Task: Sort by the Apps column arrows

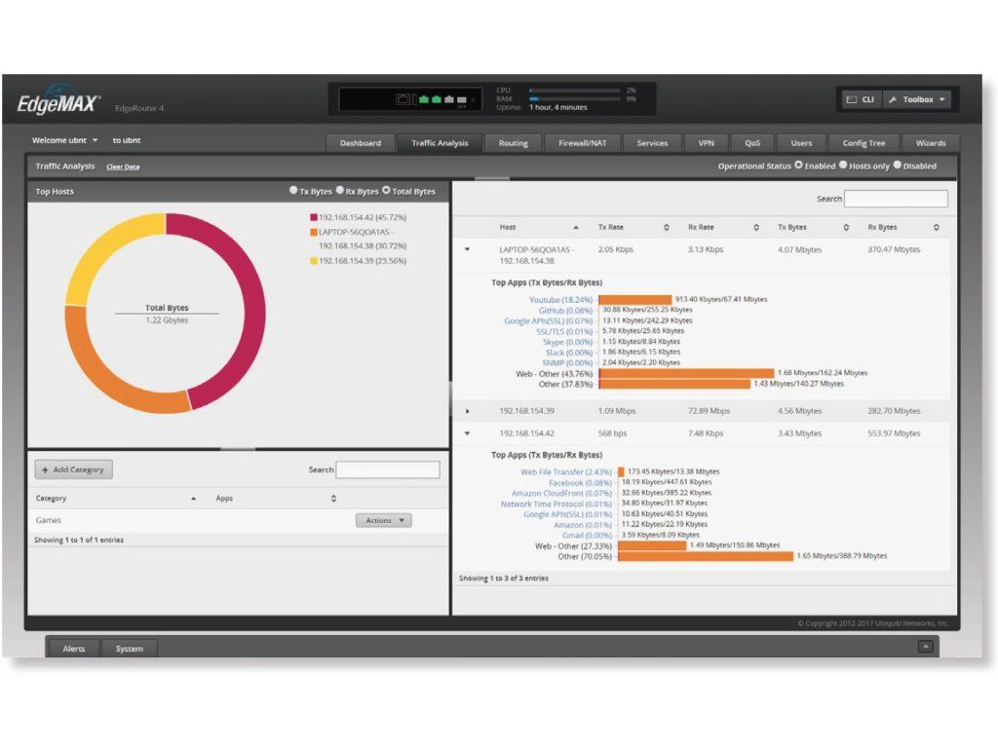Action: (333, 499)
